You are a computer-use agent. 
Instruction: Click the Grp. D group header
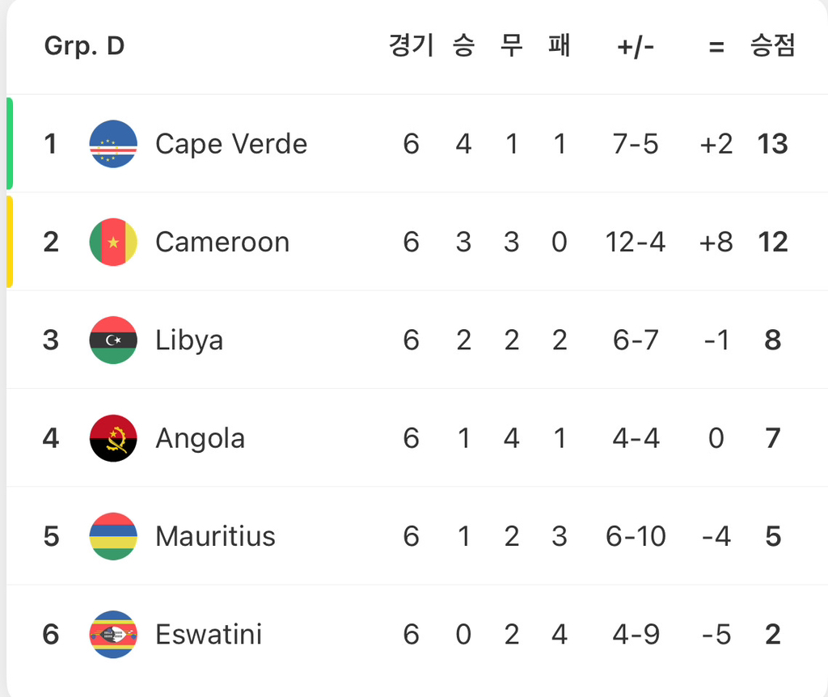pos(84,46)
